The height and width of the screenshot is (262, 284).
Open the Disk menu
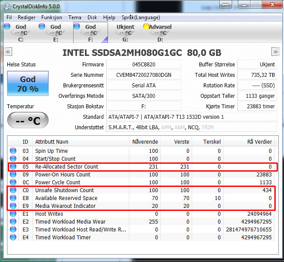[92, 17]
